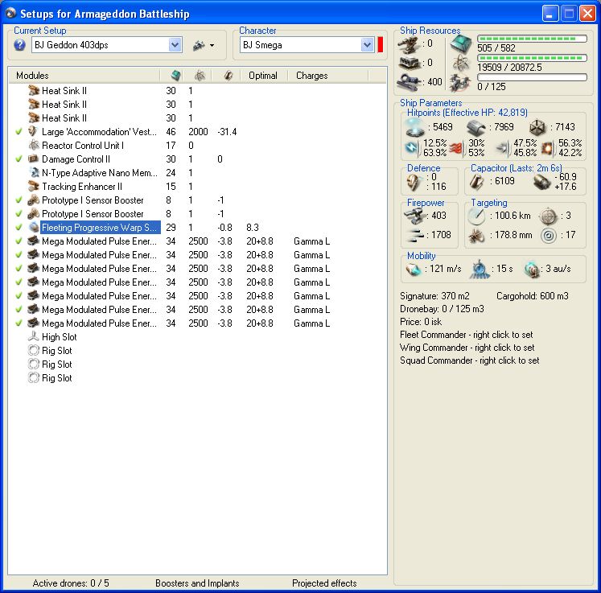Click the calibration icon showing 400
601x593 pixels.
409,82
